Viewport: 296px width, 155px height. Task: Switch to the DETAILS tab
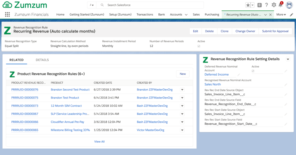pos(42,60)
